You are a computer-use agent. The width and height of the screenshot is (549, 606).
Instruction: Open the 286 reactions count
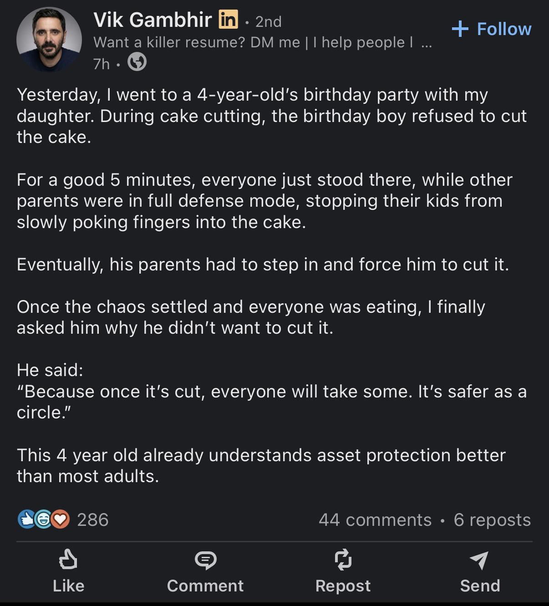(92, 519)
